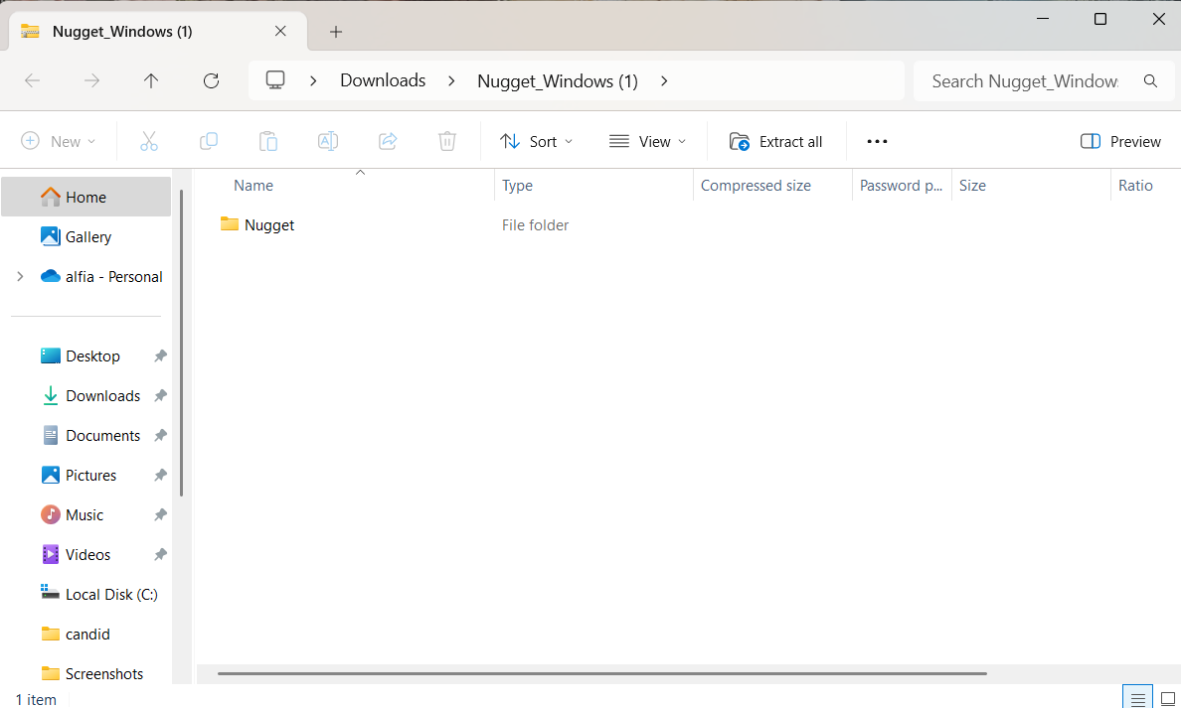Click the pin icon beside Pictures

[160, 476]
